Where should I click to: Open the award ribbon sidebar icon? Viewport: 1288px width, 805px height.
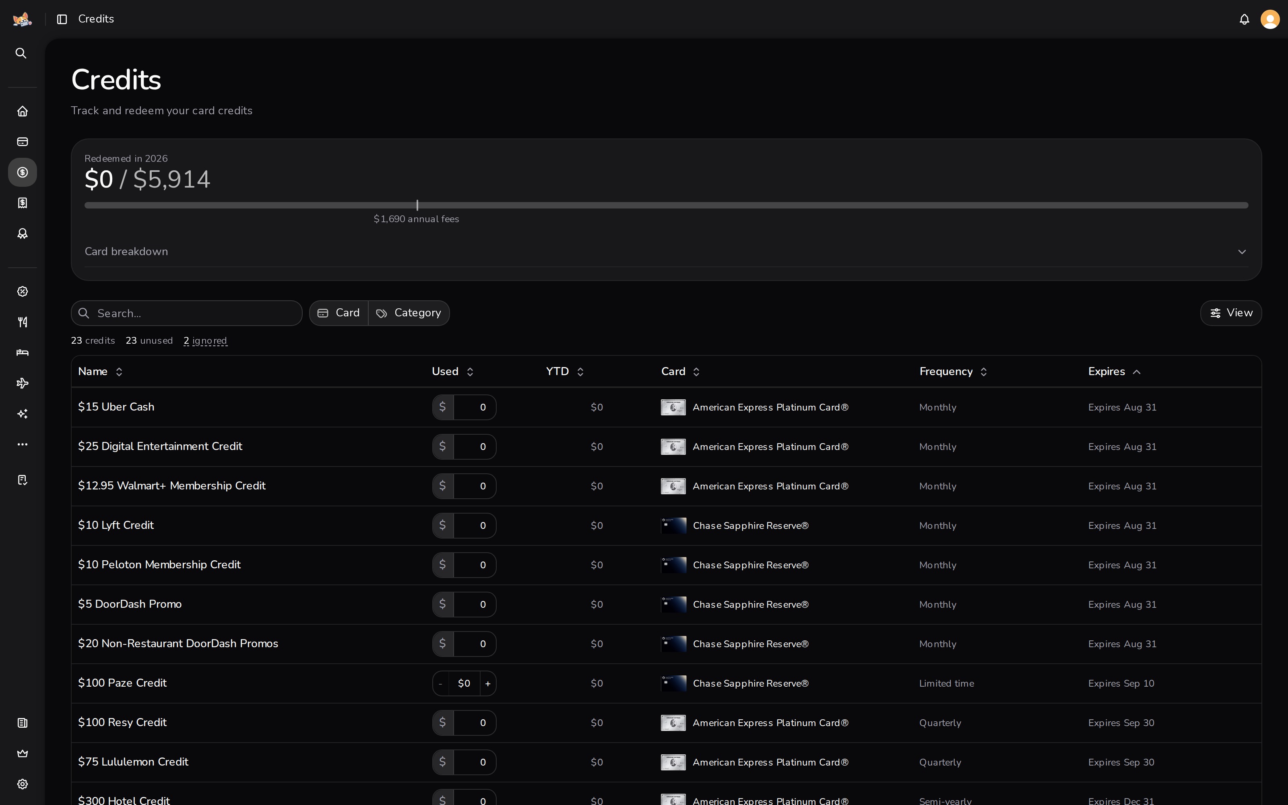(x=23, y=233)
